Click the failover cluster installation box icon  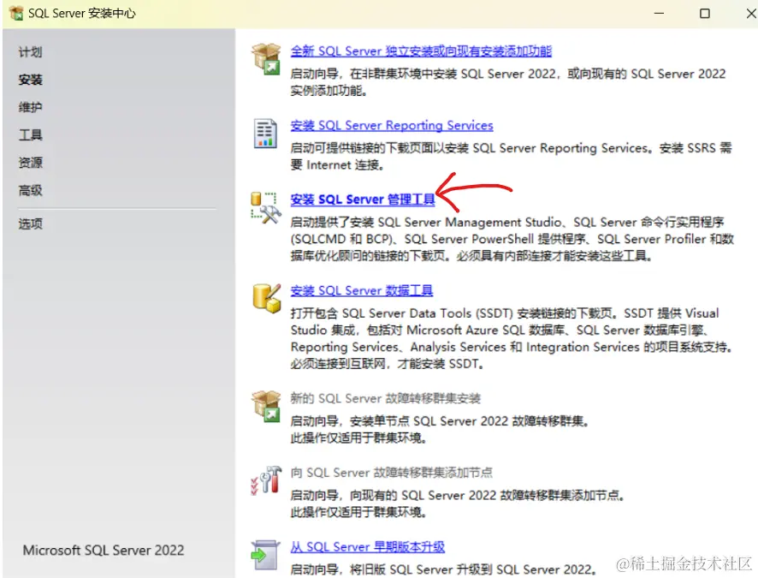[x=266, y=406]
